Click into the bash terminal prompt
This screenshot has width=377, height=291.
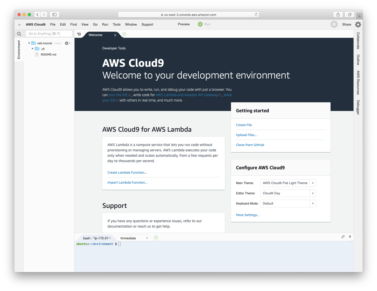[x=119, y=244]
